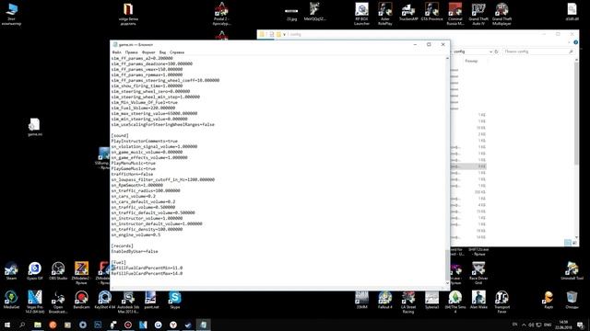
Task: Open the Grand Theft Auto IV shortcut
Action: tap(478, 14)
